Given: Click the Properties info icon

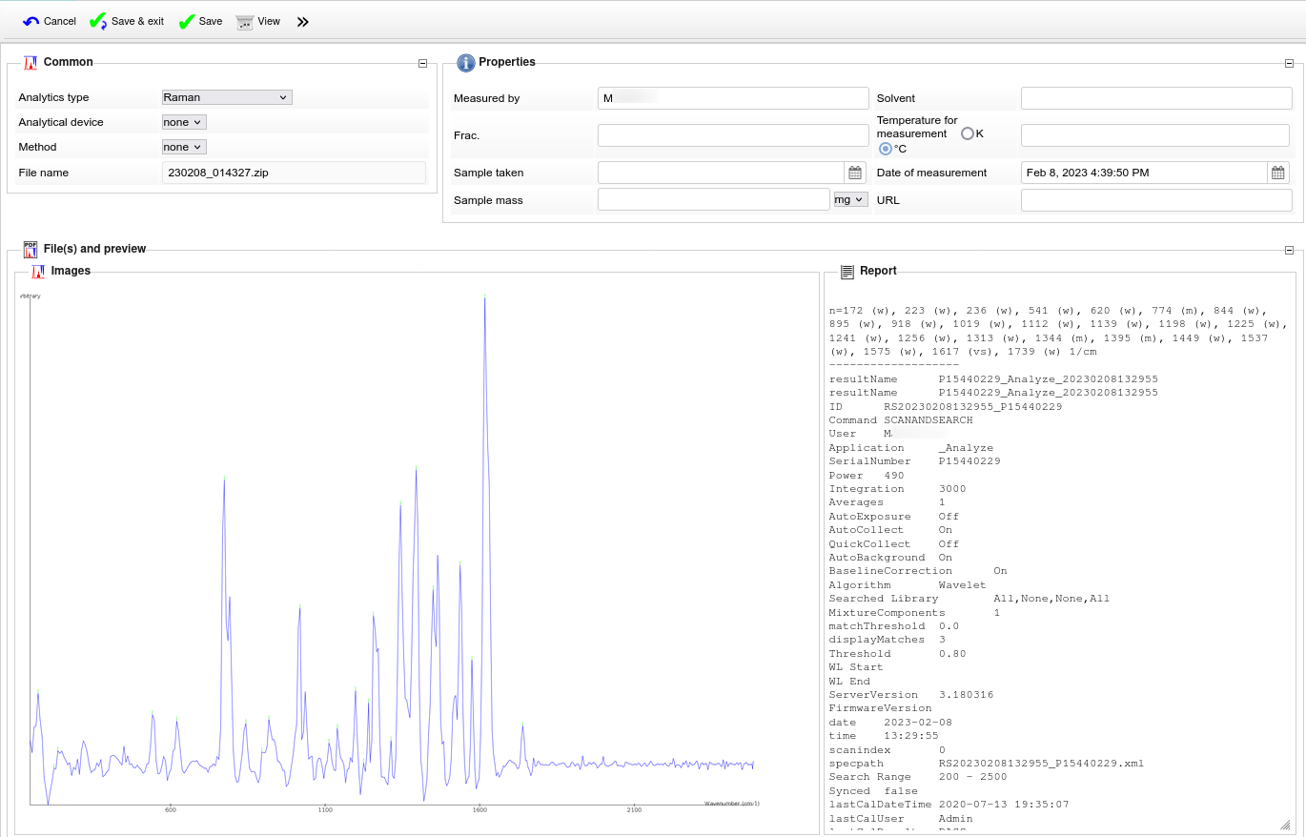Looking at the screenshot, I should click(x=465, y=63).
